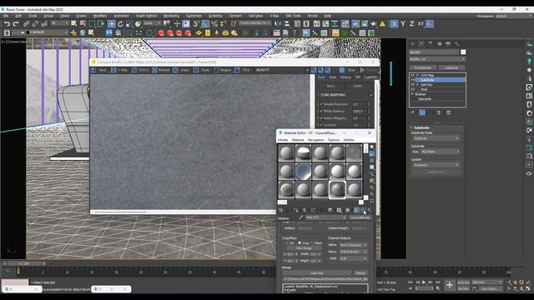
Task: Restrict to Y axis button
Action: point(403,24)
